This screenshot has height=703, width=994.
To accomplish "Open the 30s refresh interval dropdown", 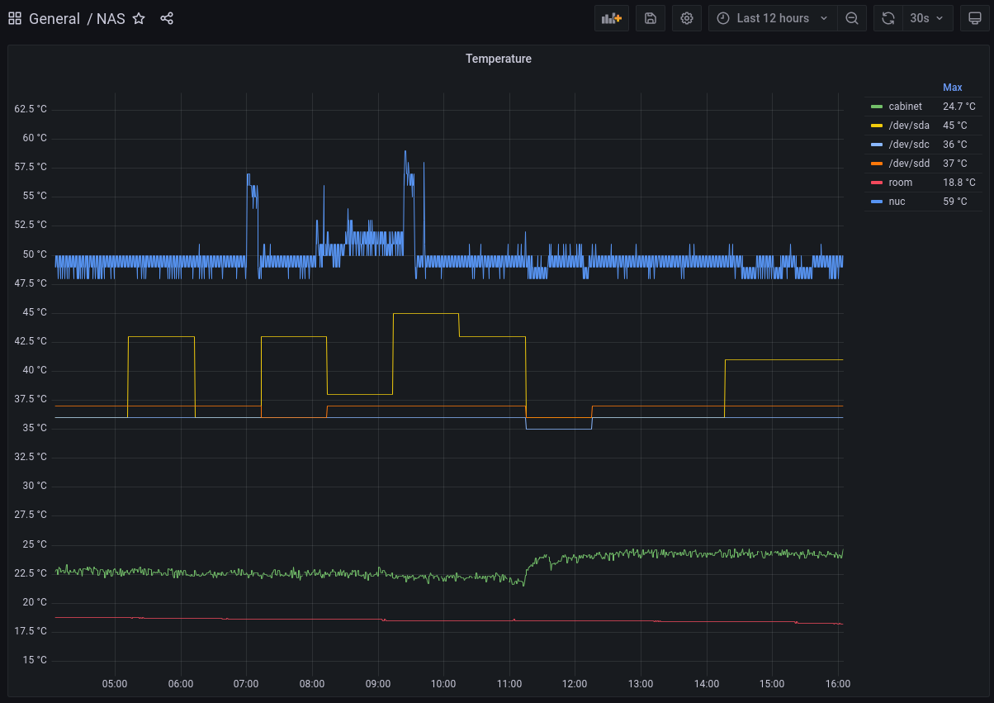I will pyautogui.click(x=928, y=18).
